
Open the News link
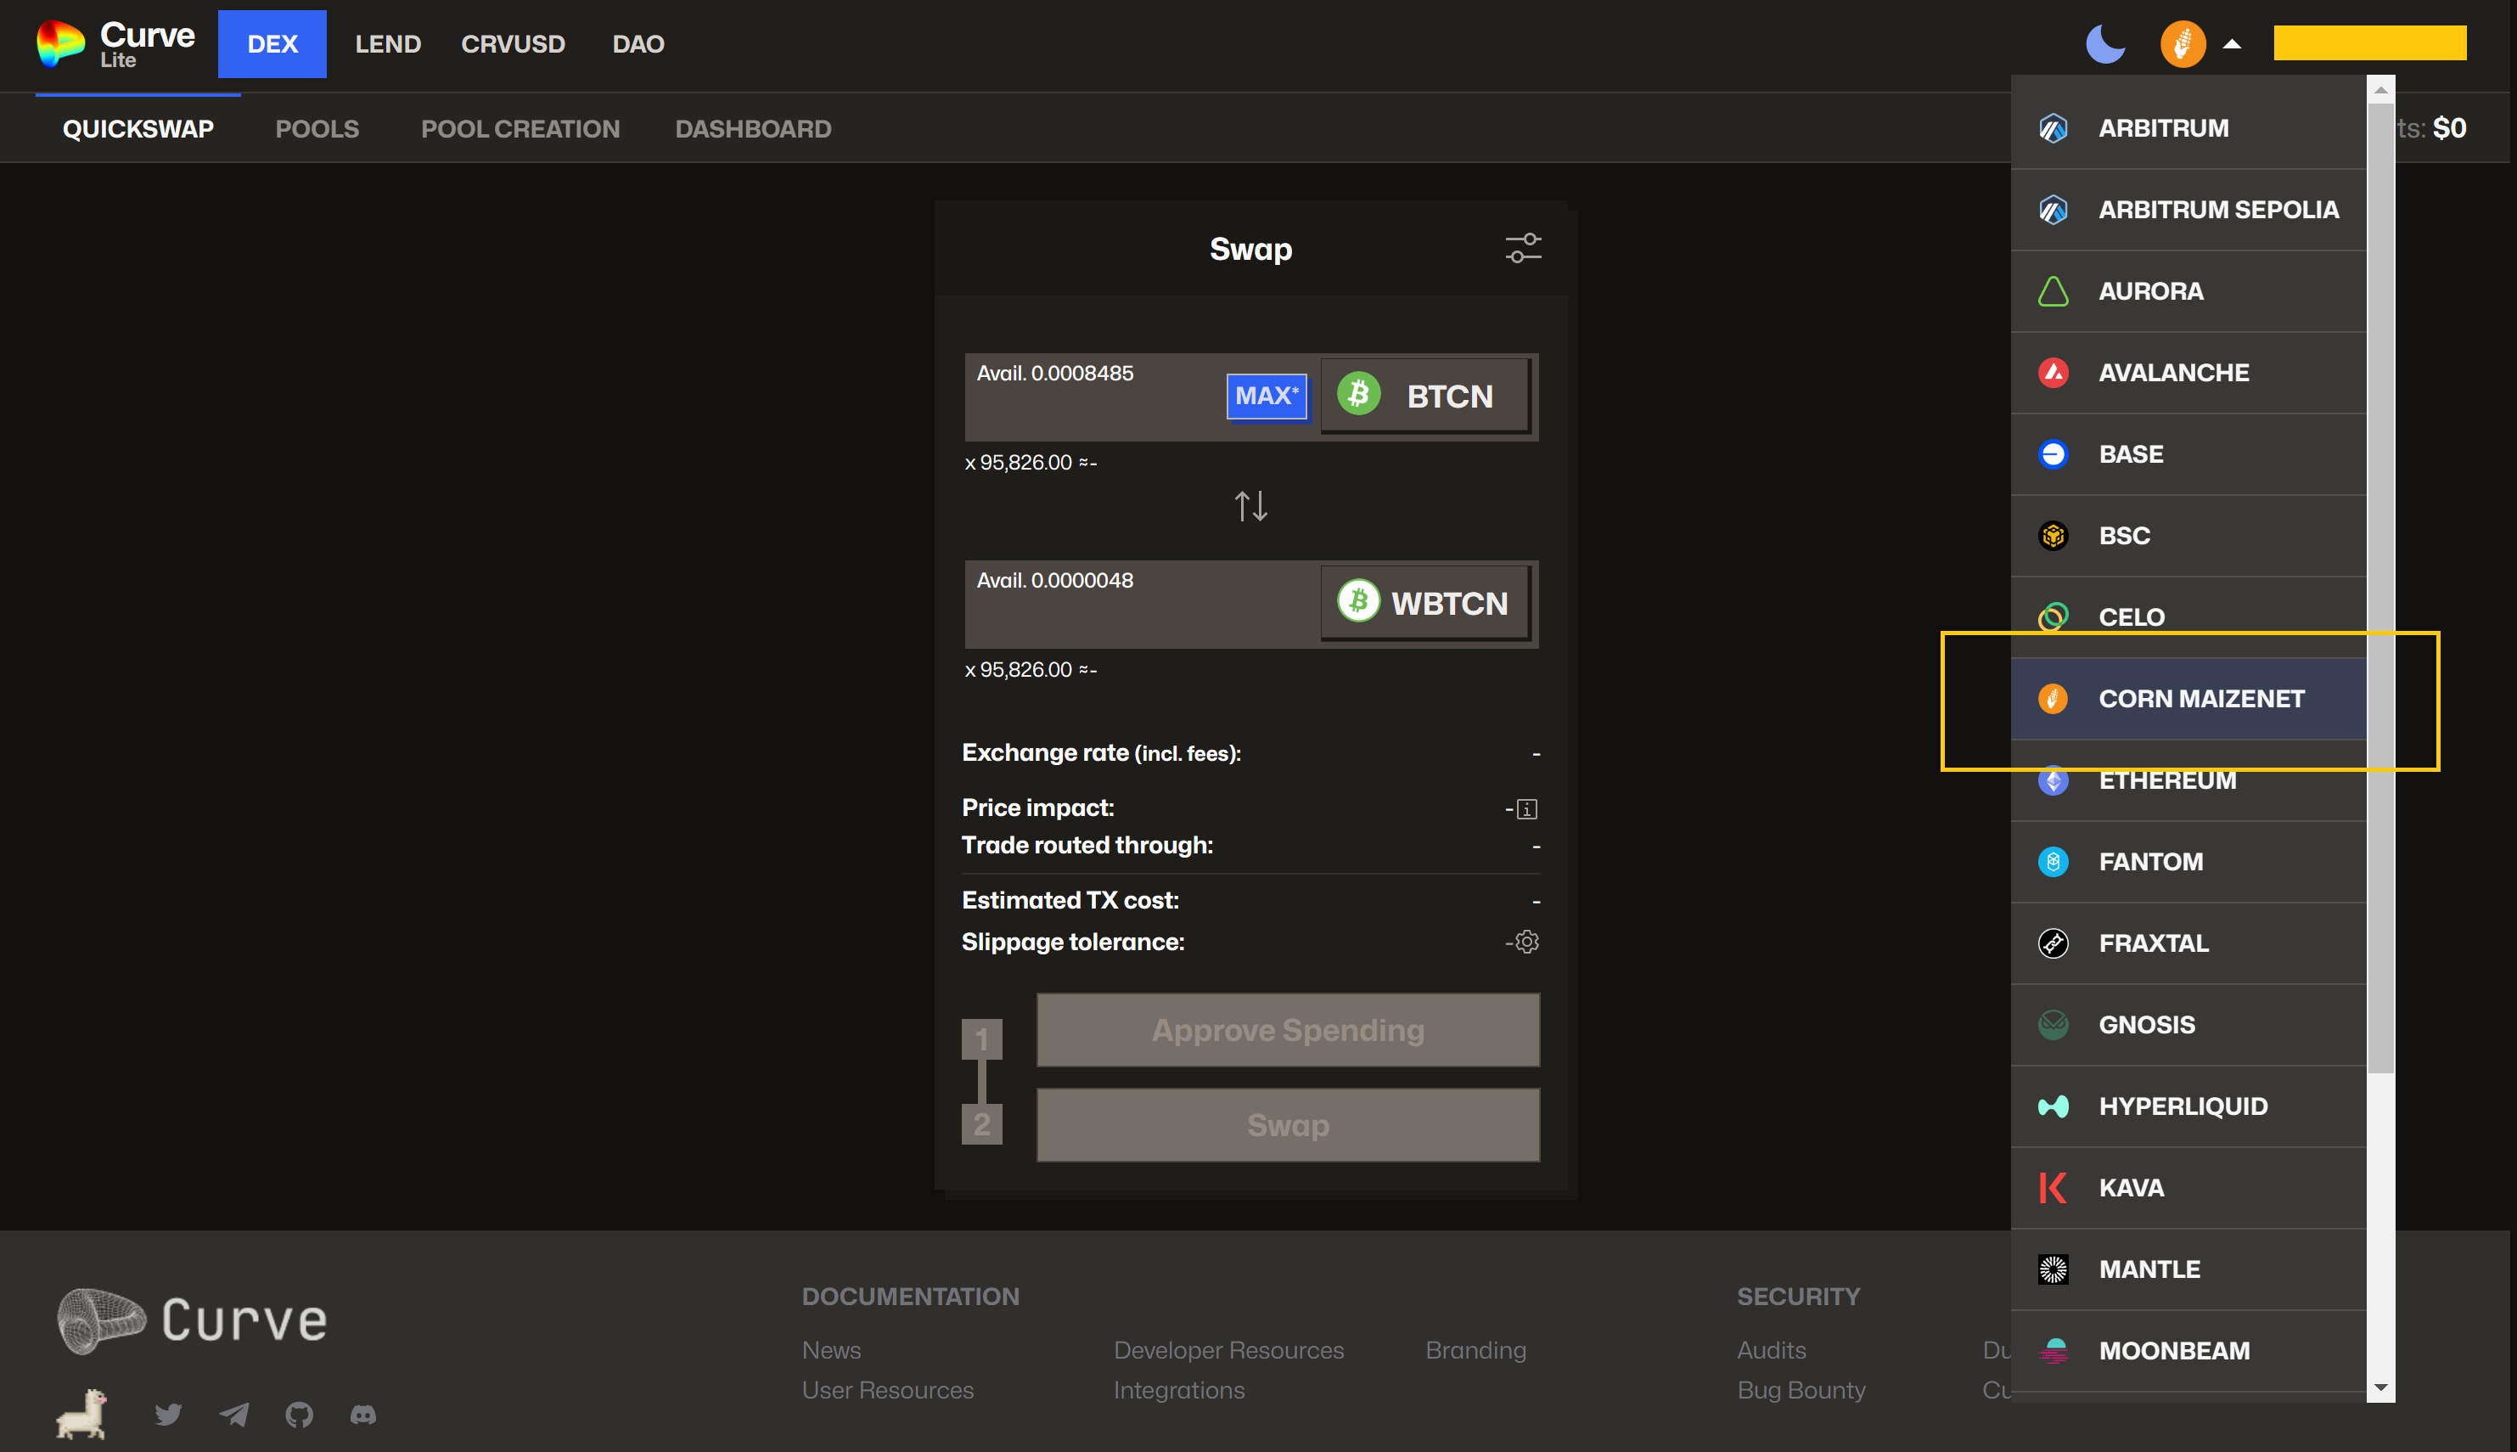pos(830,1350)
